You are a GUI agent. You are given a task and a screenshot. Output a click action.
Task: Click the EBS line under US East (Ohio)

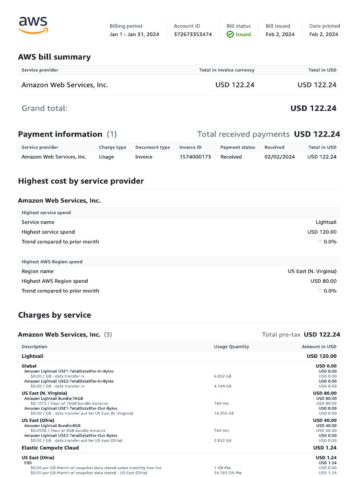point(28,463)
